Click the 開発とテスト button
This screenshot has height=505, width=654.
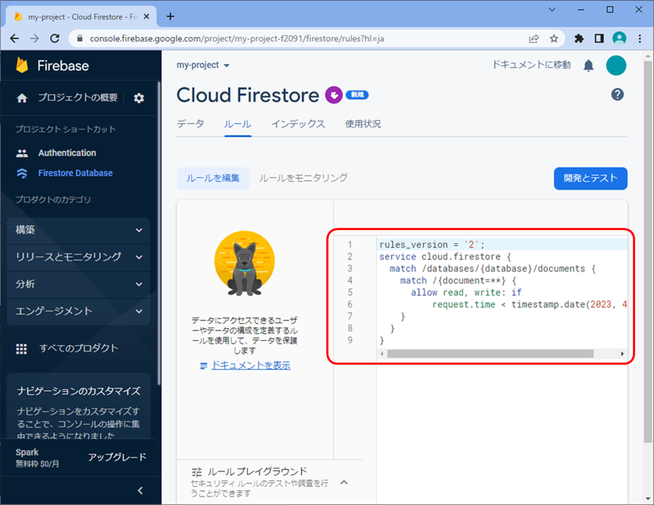590,178
